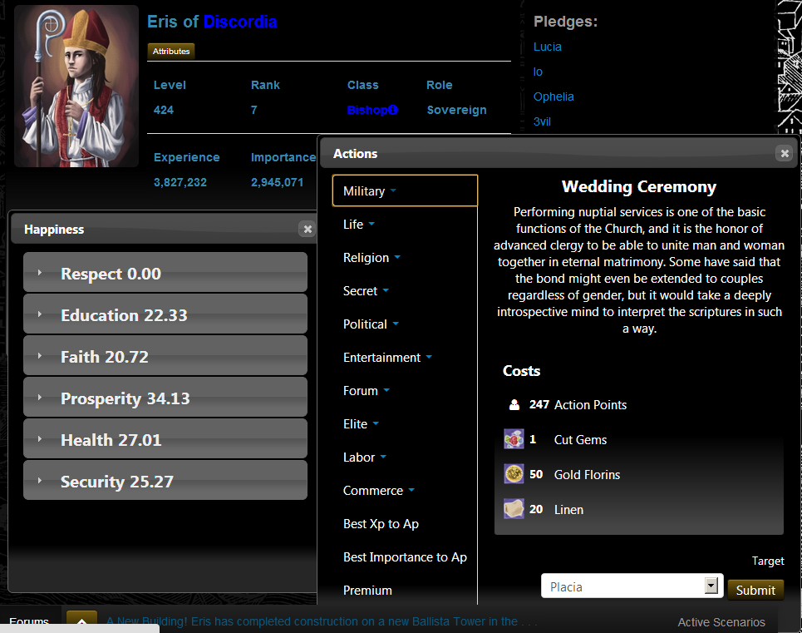Open the Entertainment actions menu

click(387, 357)
